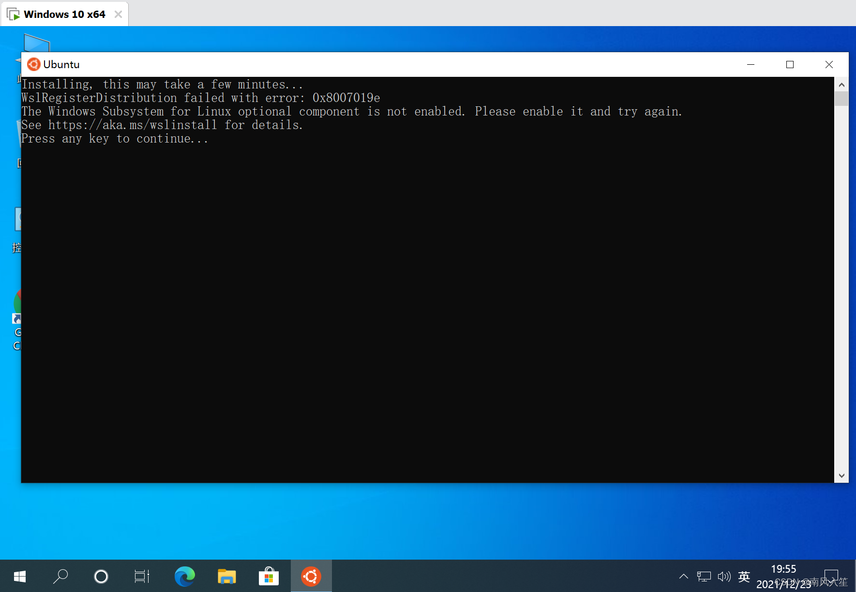Viewport: 856px width, 592px height.
Task: Close the Ubuntu window
Action: click(829, 64)
